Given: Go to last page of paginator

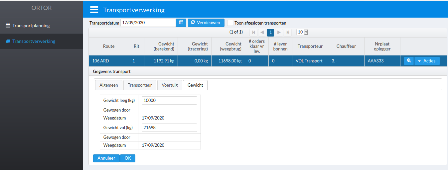Looking at the screenshot, I should (288, 32).
